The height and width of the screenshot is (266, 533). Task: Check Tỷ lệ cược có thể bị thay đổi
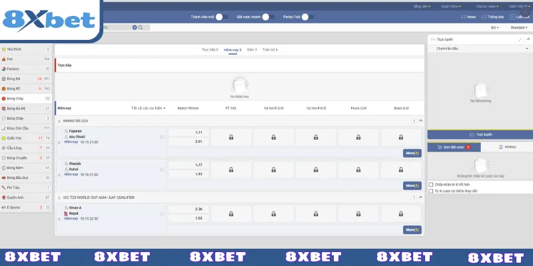(431, 191)
